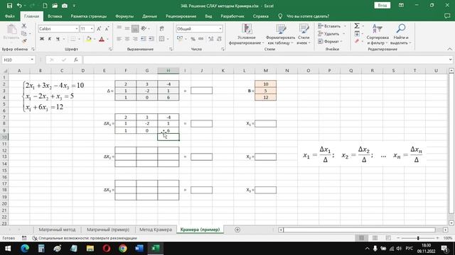Open the Сортировка и фильтр dropdown
This screenshot has height=255, width=455.
(378, 34)
